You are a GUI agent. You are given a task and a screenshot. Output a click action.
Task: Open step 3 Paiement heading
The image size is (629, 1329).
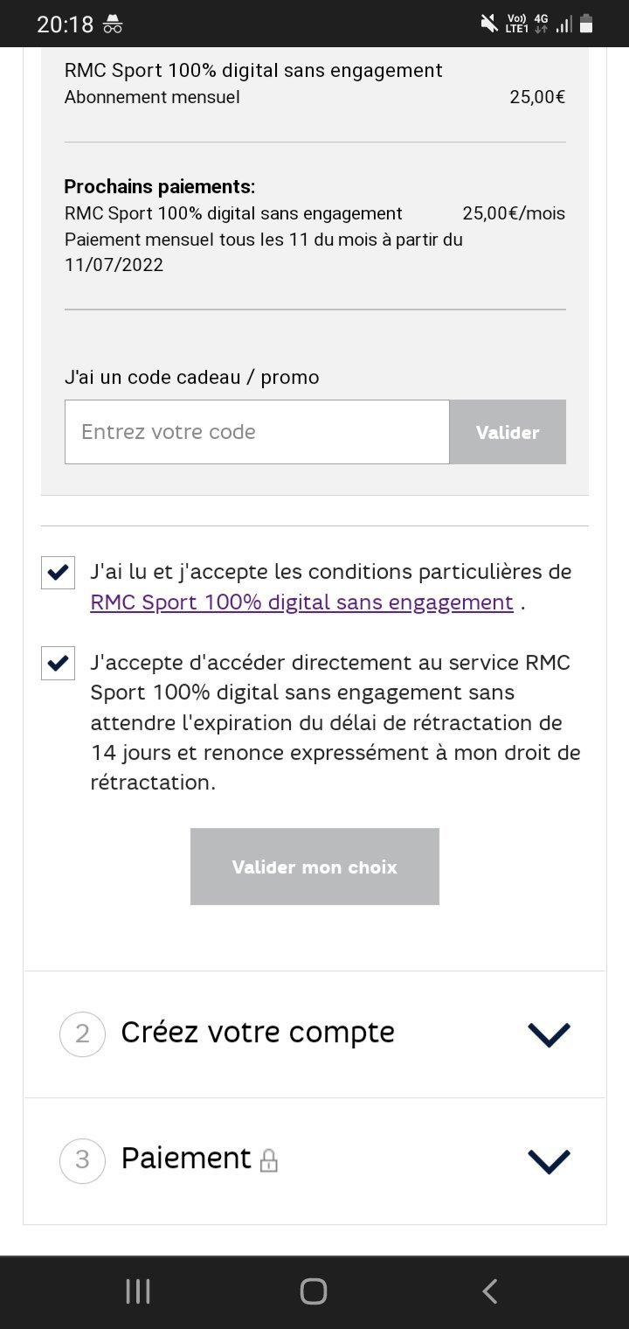pyautogui.click(x=186, y=1159)
